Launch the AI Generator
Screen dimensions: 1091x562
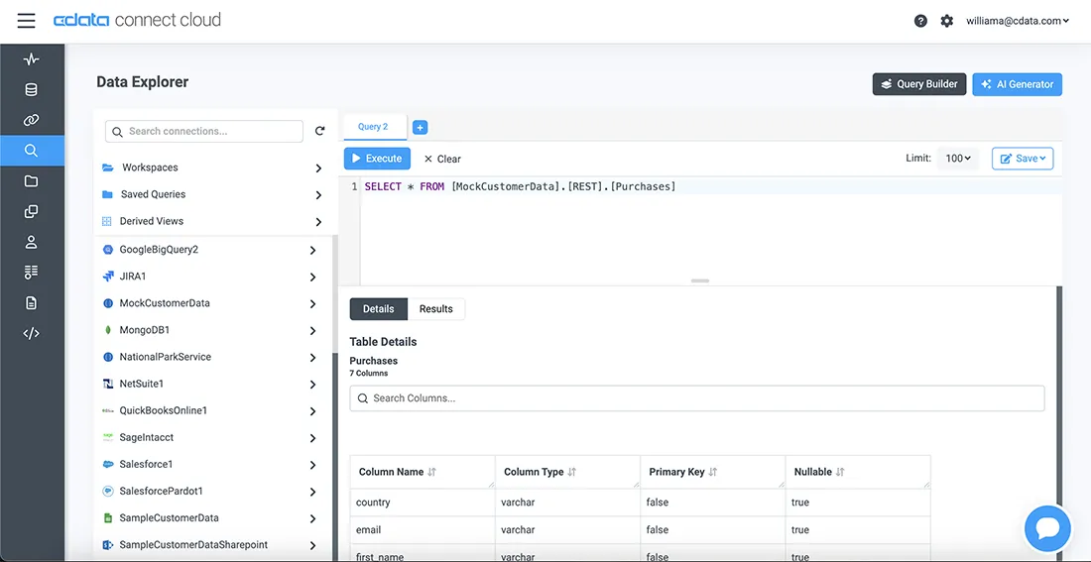pos(1018,84)
